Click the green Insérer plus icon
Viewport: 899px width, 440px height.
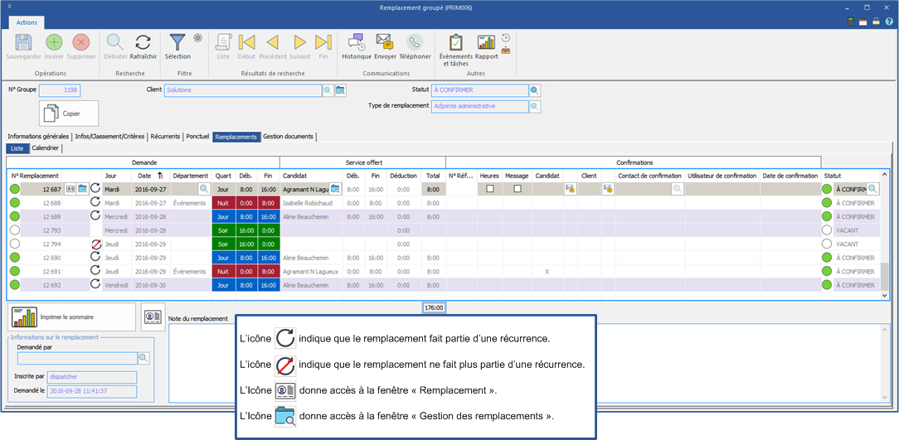tap(54, 43)
